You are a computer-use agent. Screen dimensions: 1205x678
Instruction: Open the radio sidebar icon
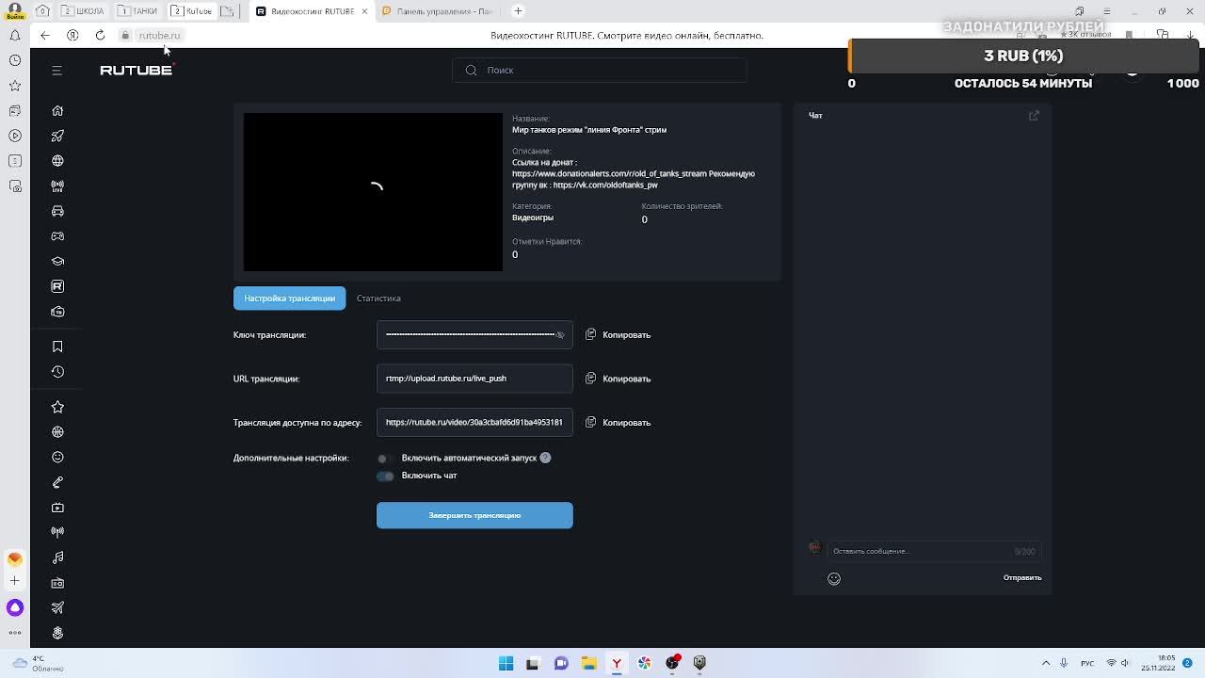(57, 583)
